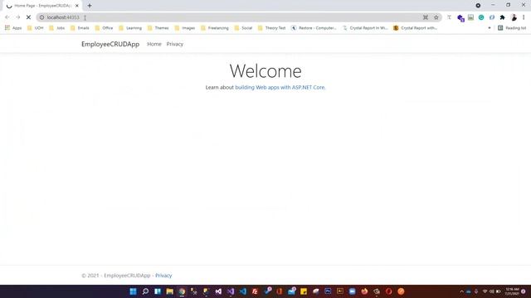Image resolution: width=531 pixels, height=298 pixels.
Task: Open the footer Privacy link
Action: pyautogui.click(x=163, y=276)
